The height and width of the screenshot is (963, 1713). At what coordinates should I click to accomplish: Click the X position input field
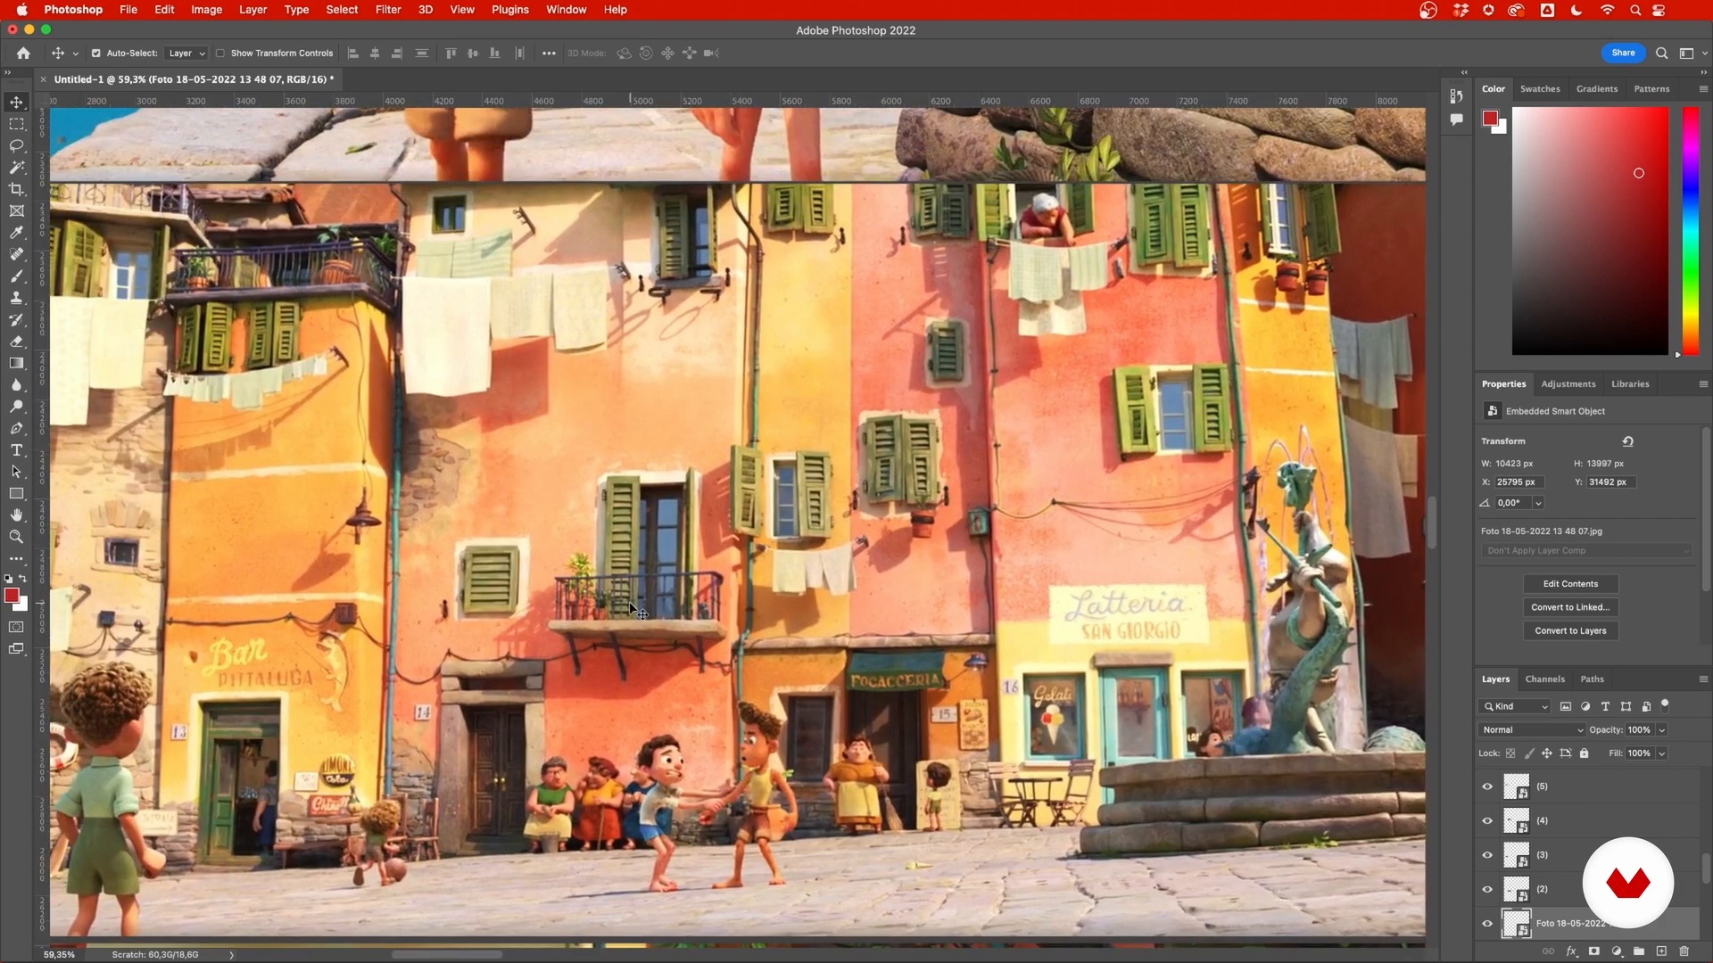(1519, 482)
